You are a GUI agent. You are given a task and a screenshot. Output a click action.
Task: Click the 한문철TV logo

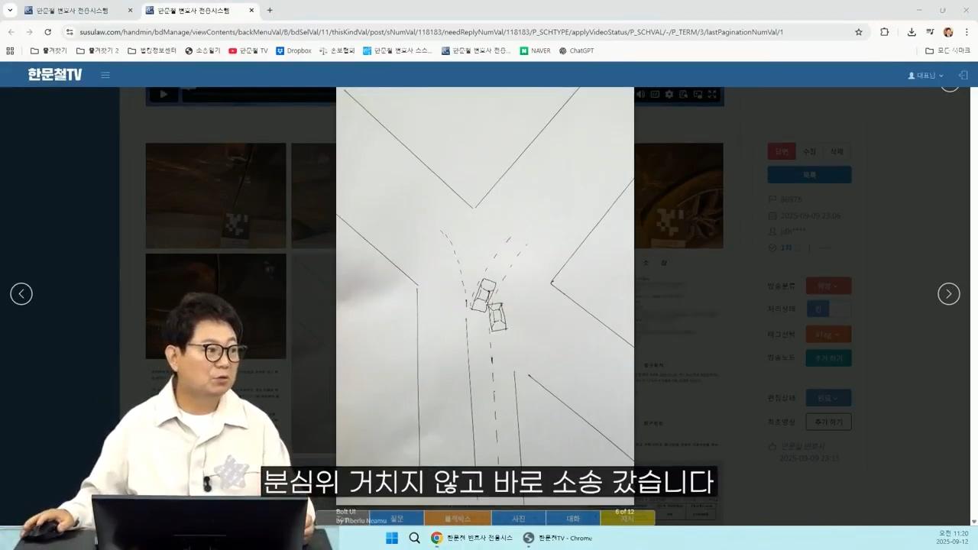pyautogui.click(x=55, y=75)
